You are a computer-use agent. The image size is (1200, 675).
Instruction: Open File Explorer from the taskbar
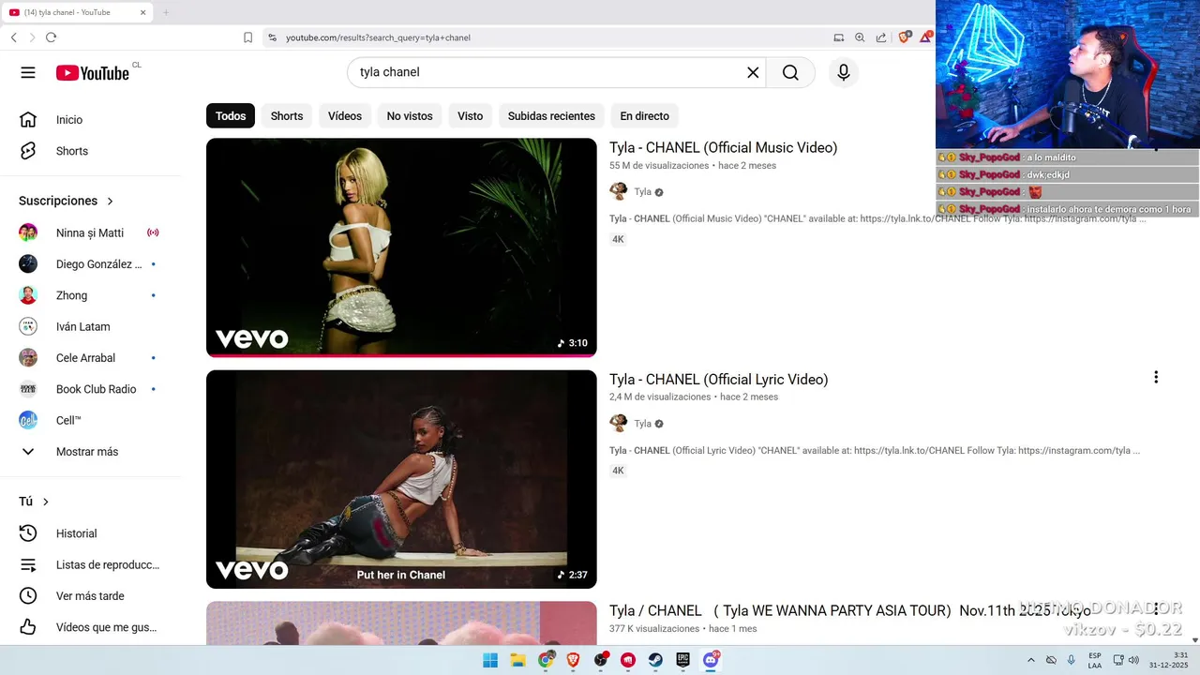[x=517, y=660]
